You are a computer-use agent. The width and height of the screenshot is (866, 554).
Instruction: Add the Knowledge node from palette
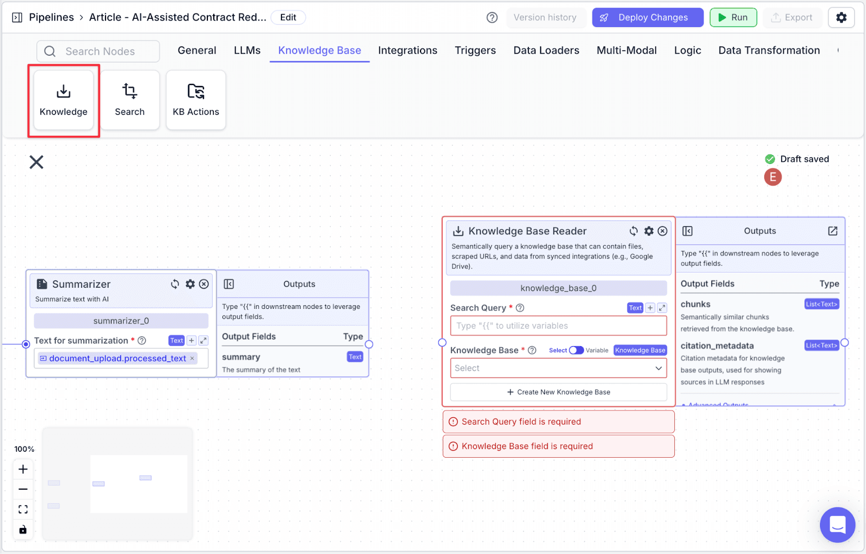tap(63, 101)
